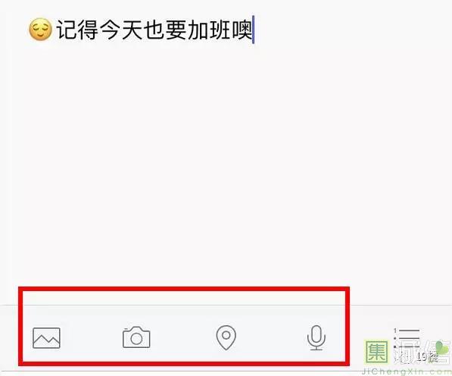Click on the character 班 in note
452x376 pixels.
click(220, 30)
